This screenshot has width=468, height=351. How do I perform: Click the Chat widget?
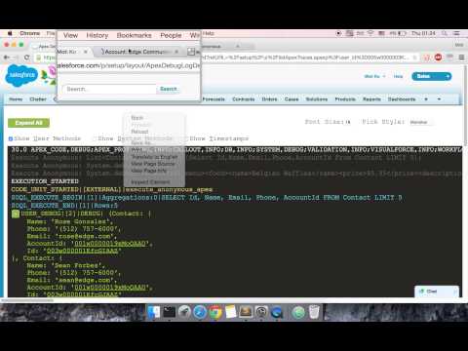point(437,292)
